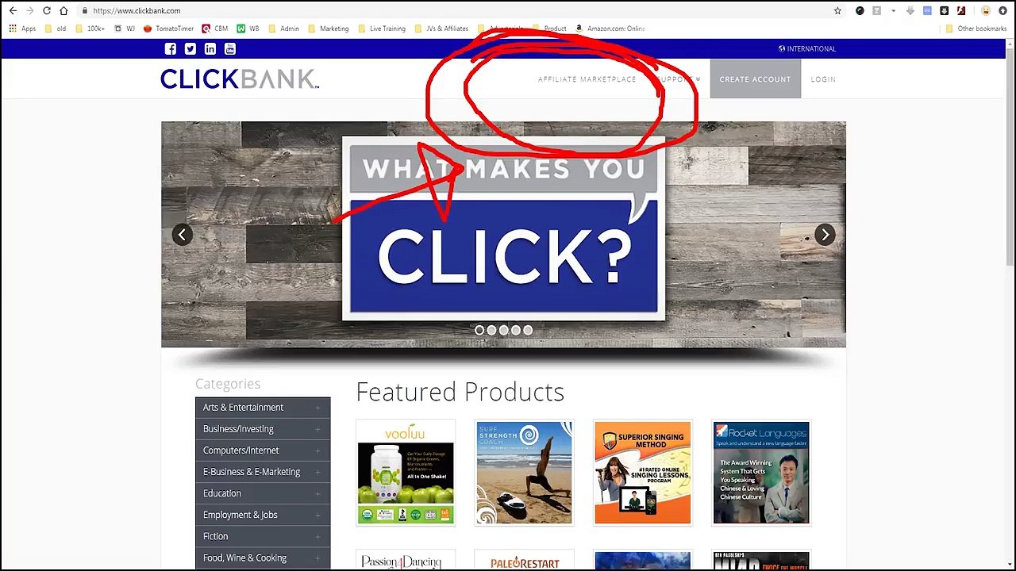Select the first carousel indicator dot
The height and width of the screenshot is (571, 1016).
pos(479,330)
